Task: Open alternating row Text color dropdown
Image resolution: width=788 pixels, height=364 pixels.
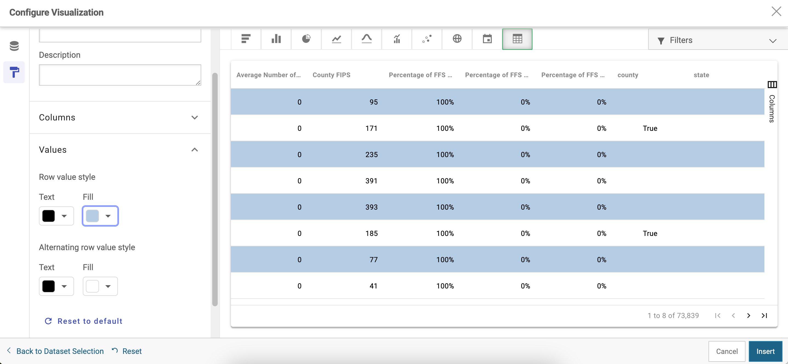Action: (x=56, y=286)
